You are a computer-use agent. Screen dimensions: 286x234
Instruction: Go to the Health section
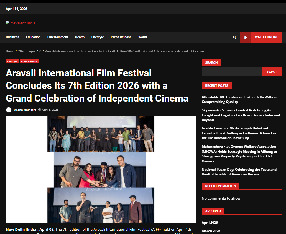coord(80,37)
